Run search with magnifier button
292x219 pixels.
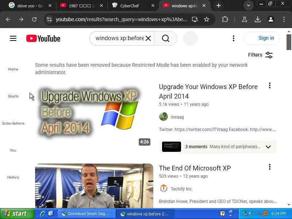click(166, 38)
